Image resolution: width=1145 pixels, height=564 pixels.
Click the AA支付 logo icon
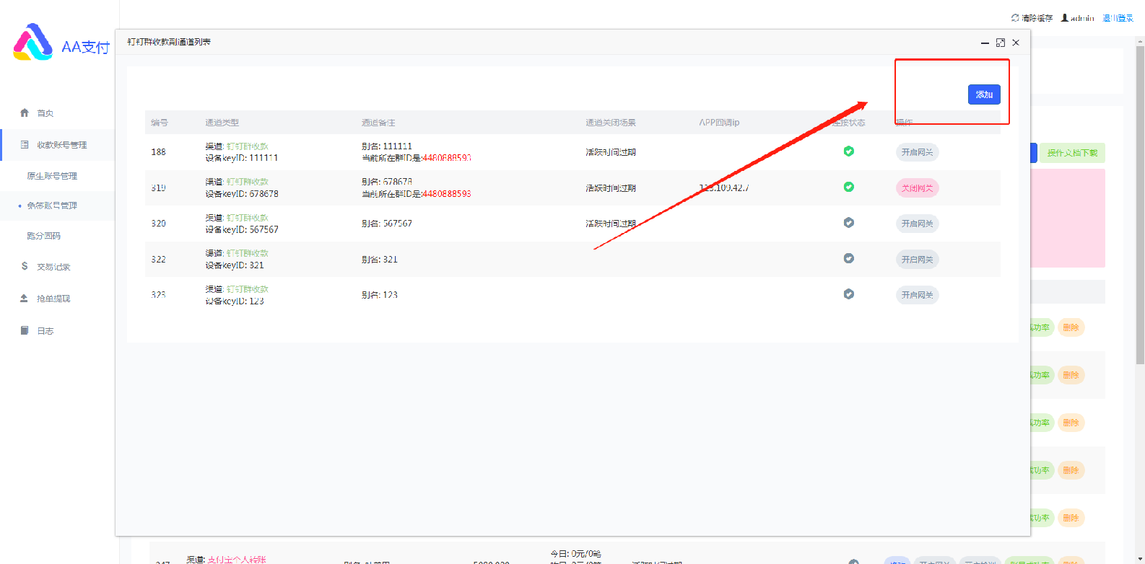[x=33, y=42]
